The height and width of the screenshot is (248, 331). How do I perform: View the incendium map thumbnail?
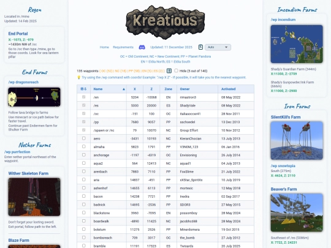pos(297,44)
